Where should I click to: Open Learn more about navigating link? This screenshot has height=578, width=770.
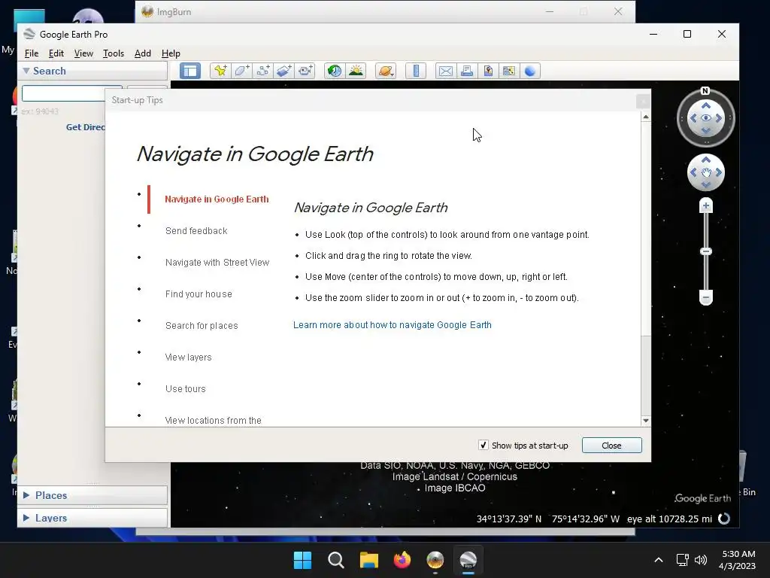pos(393,325)
